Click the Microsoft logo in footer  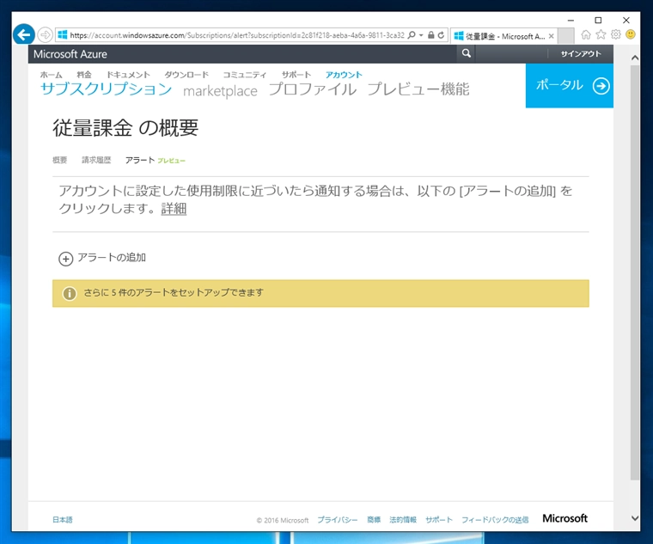(565, 518)
